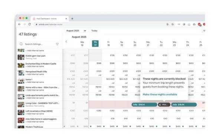This screenshot has height=140, width=219.
Task: Select Wednesday 23 date header
Action: coord(174,43)
